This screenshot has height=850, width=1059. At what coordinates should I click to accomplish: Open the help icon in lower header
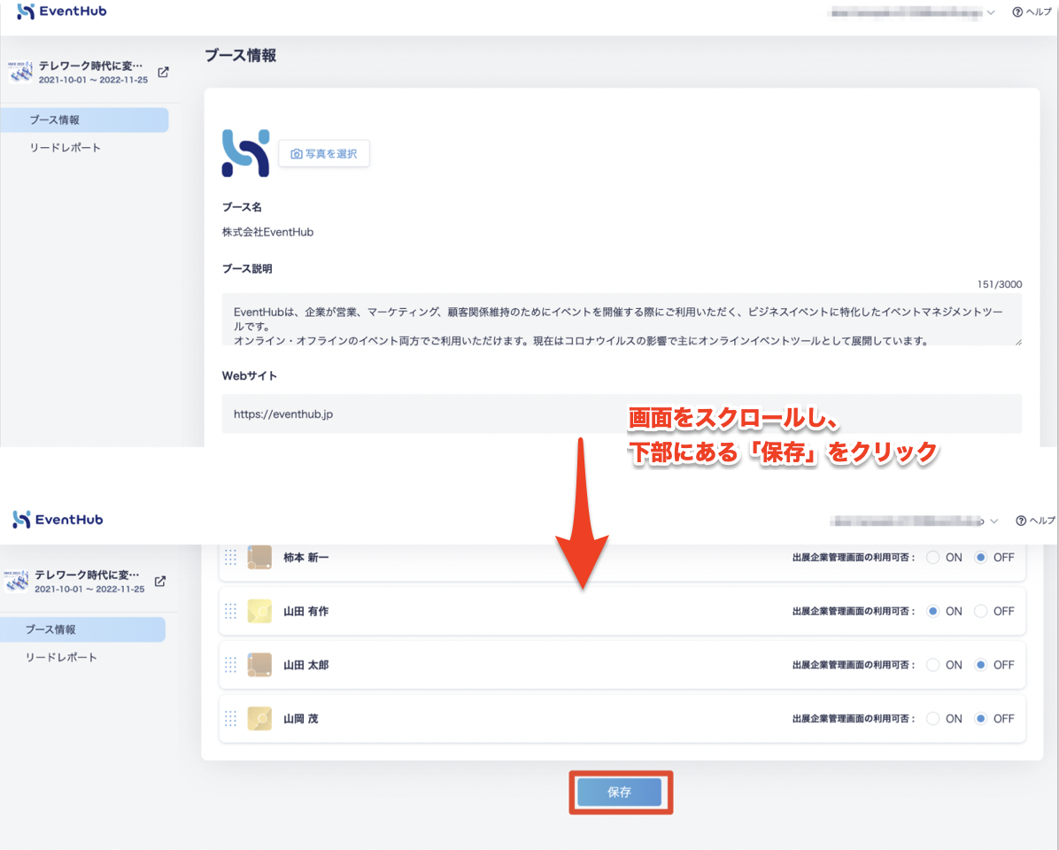(x=1021, y=521)
